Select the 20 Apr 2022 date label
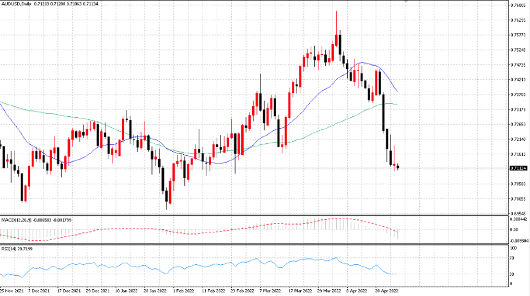 (387, 291)
